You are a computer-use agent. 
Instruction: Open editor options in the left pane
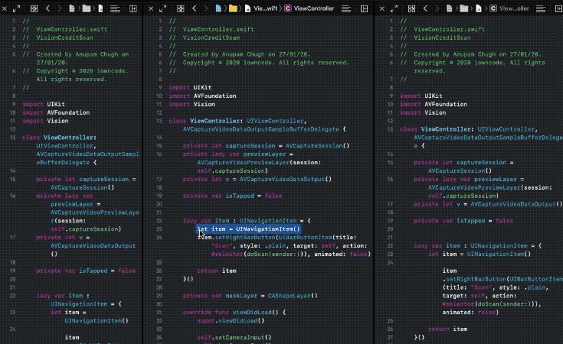point(115,8)
